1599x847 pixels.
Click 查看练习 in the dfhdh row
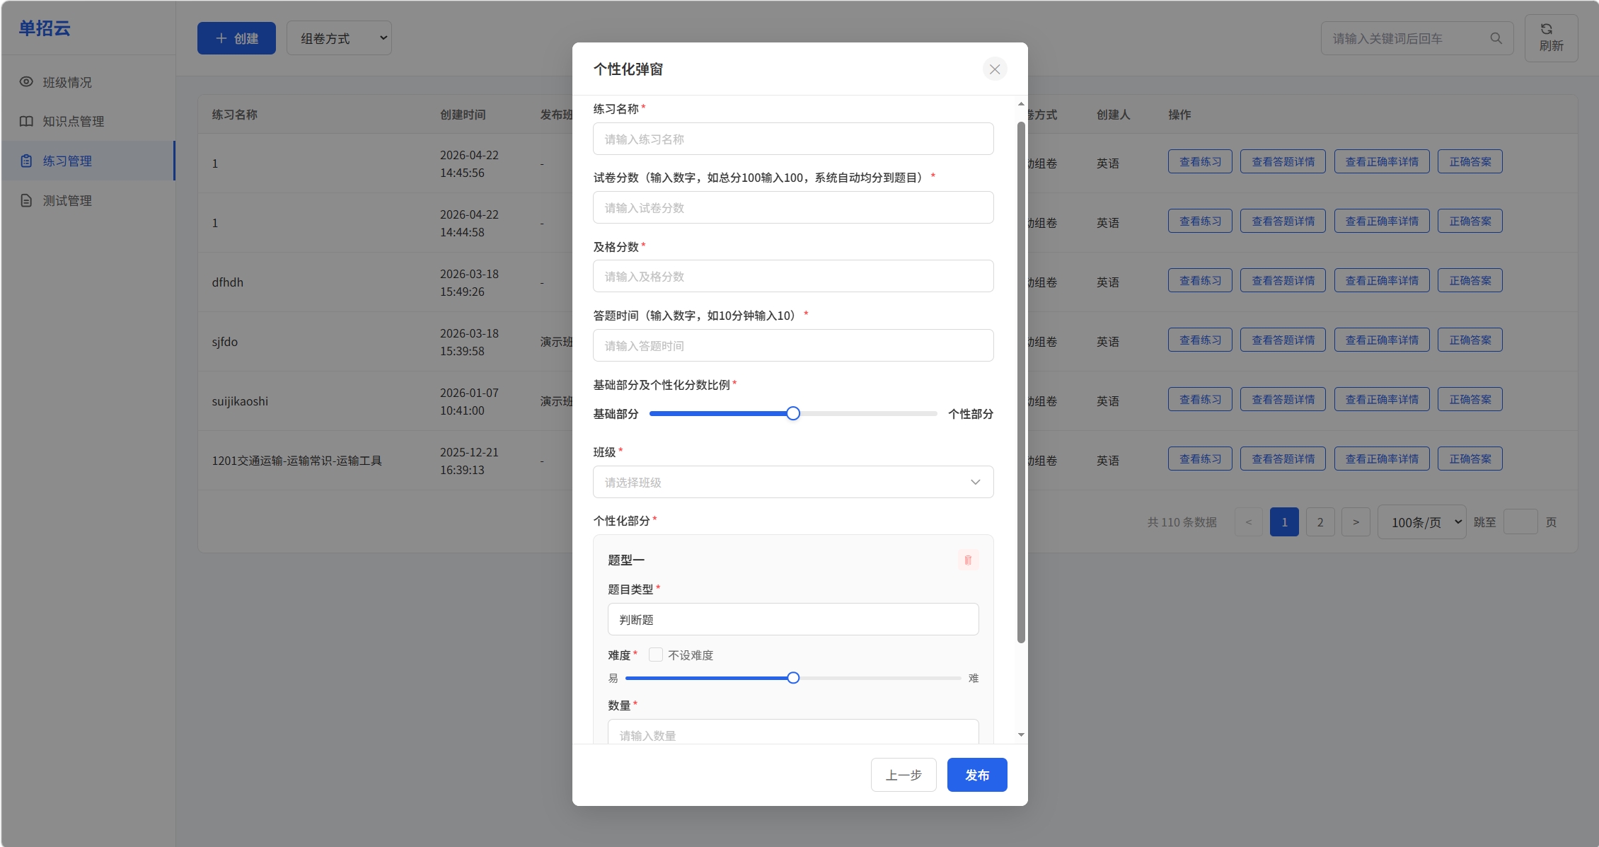click(x=1200, y=281)
